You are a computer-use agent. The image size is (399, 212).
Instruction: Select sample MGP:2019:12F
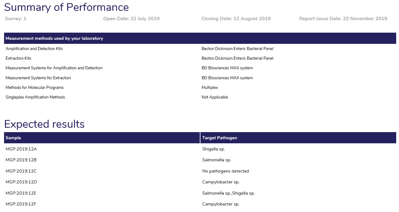(x=21, y=204)
